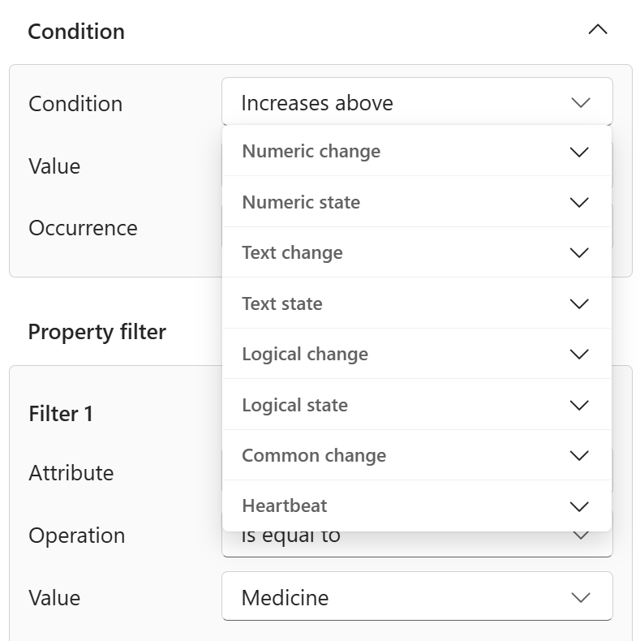
Task: Click the 'Value' label beside Medicine
Action: tap(54, 598)
